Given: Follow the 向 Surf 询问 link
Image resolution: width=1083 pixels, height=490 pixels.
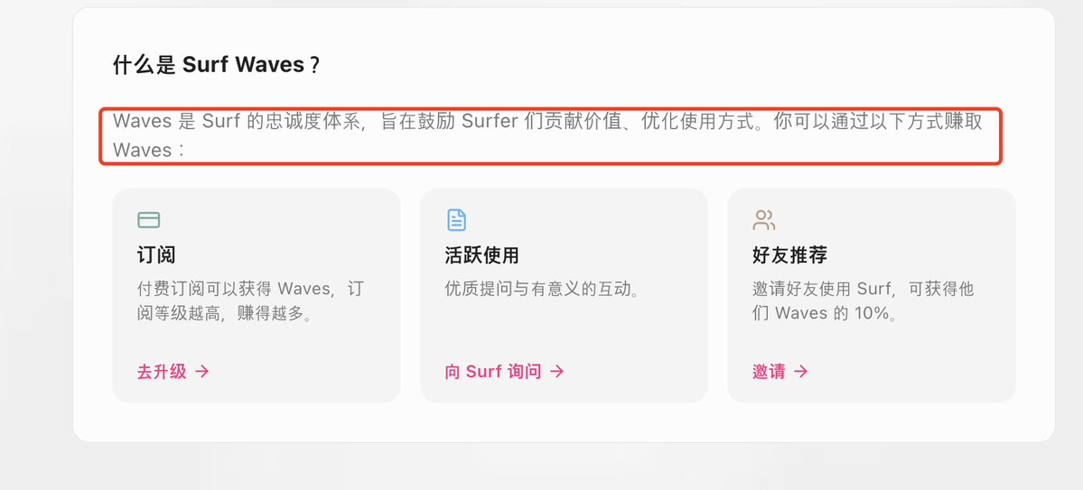Looking at the screenshot, I should (493, 371).
